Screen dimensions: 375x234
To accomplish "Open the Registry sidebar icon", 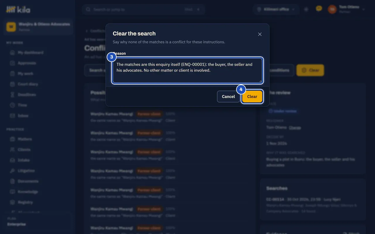I will click(12, 202).
